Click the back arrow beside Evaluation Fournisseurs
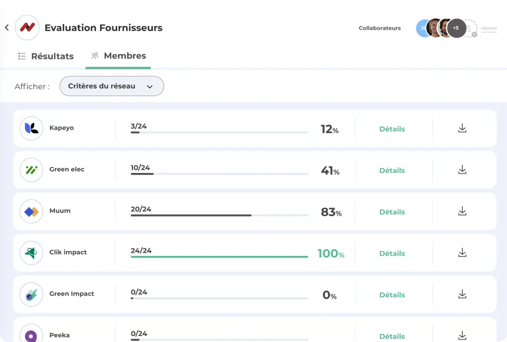The height and width of the screenshot is (342, 507). (7, 28)
